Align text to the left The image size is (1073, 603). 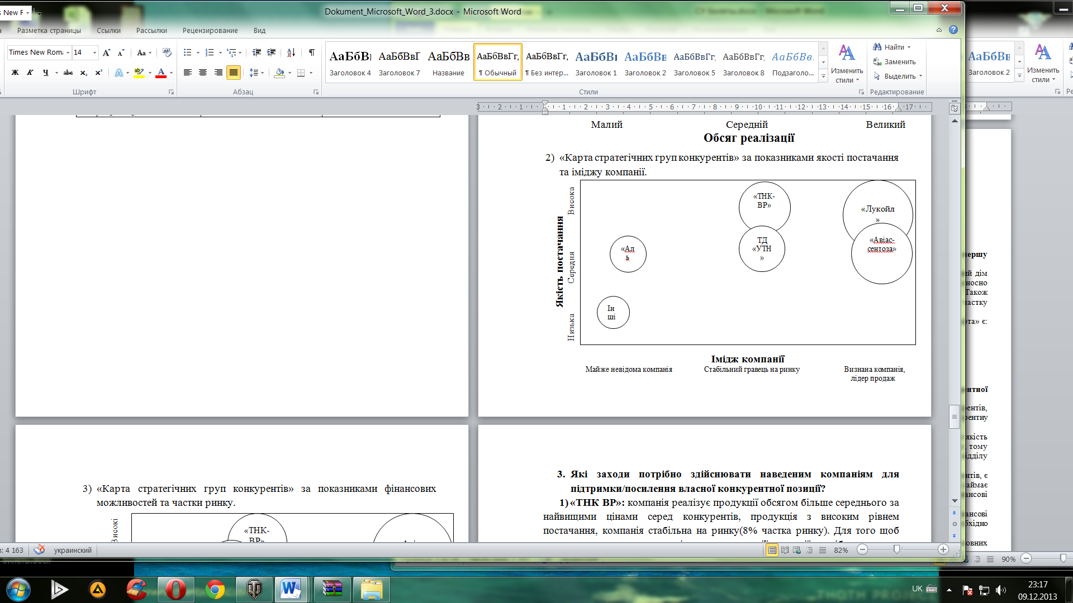coord(188,73)
